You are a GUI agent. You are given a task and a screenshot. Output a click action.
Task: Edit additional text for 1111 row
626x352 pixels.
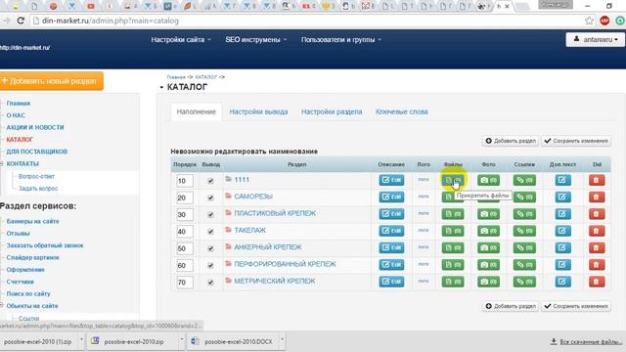tap(562, 180)
